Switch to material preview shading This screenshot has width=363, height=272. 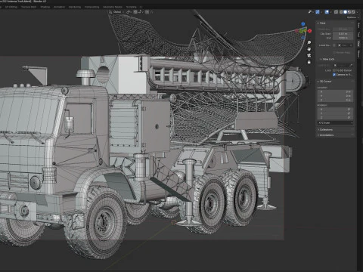point(349,12)
